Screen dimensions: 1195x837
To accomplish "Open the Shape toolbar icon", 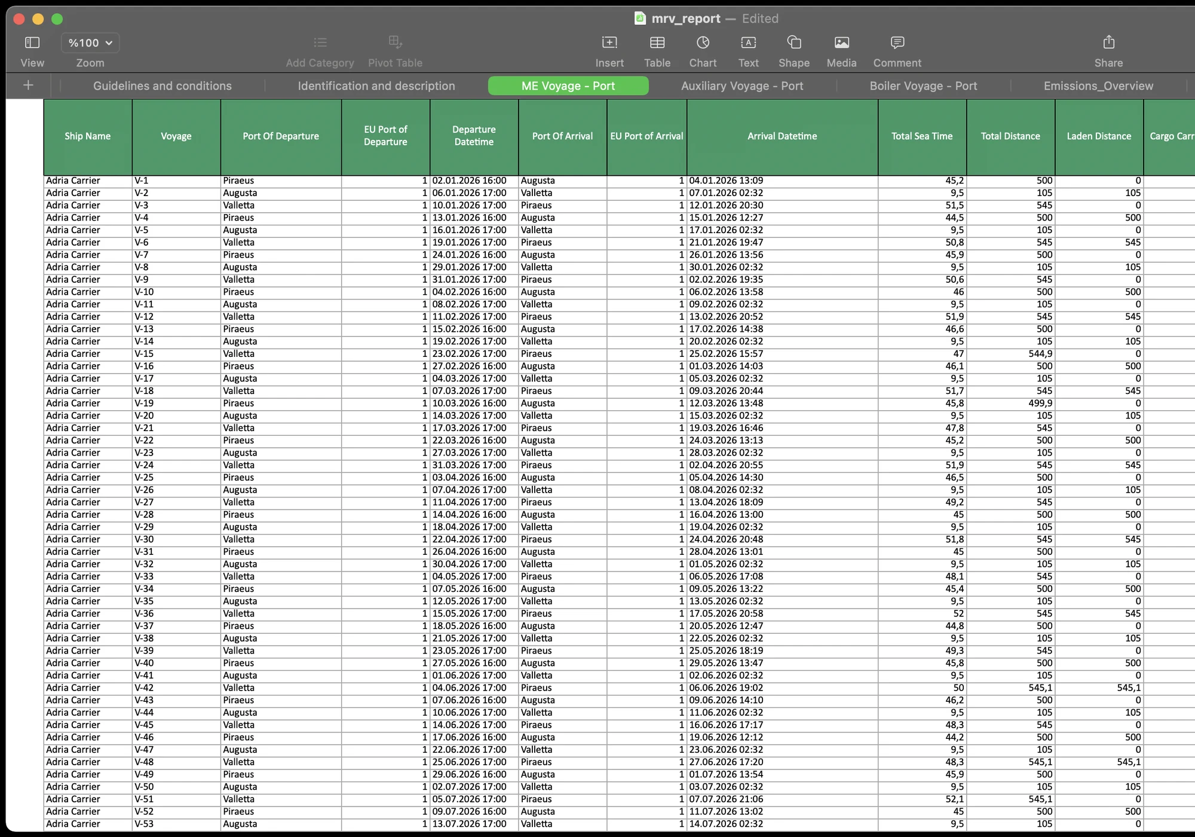I will point(794,42).
